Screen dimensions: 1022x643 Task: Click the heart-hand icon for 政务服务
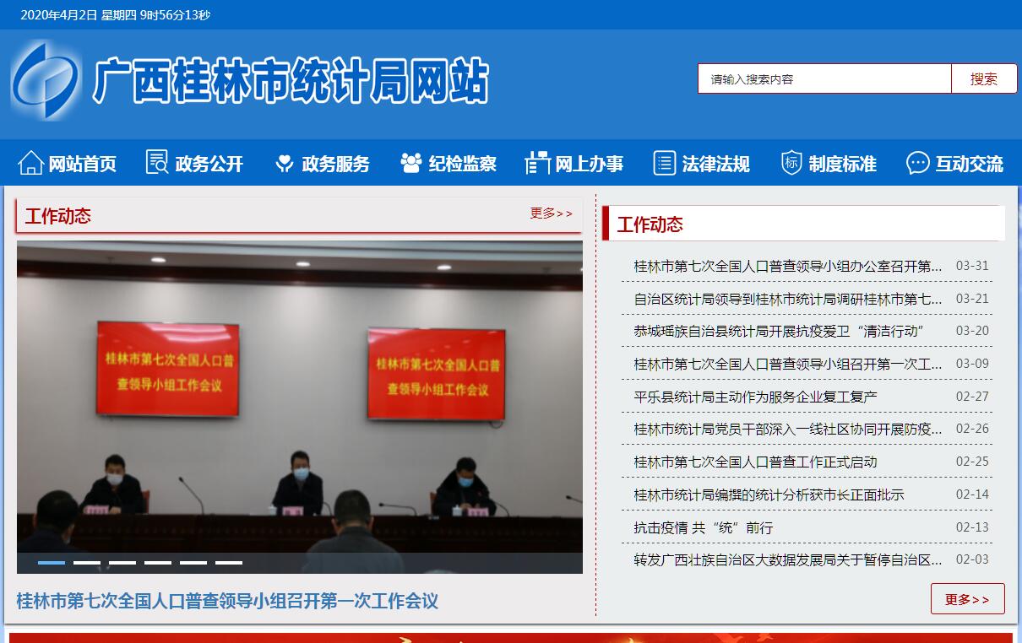coord(285,163)
